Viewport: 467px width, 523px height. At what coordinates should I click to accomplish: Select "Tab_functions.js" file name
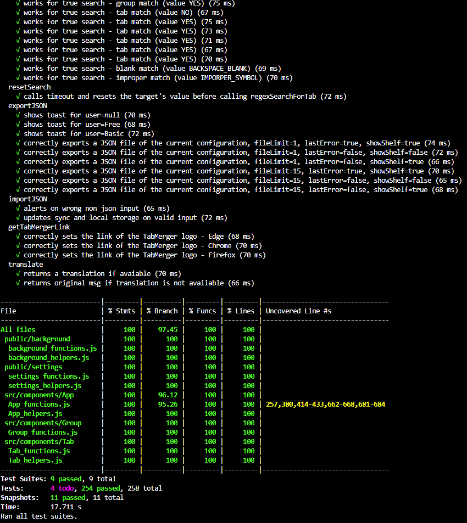click(x=39, y=451)
